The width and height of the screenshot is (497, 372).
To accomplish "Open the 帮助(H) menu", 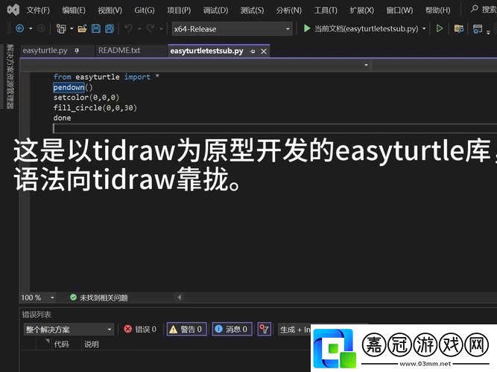I will 437,10.
